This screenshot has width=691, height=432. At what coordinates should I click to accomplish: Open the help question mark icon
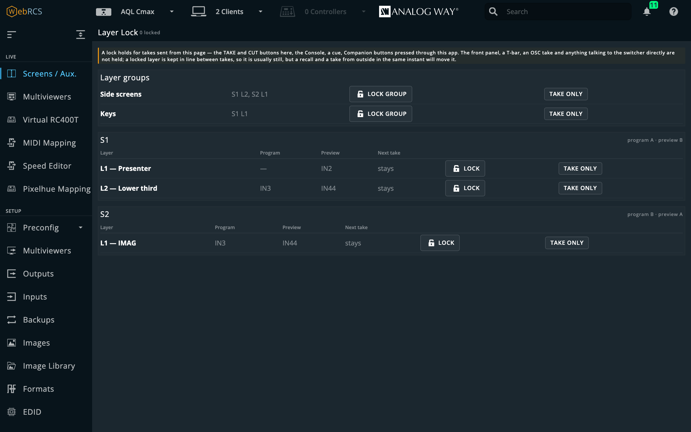[x=673, y=12]
